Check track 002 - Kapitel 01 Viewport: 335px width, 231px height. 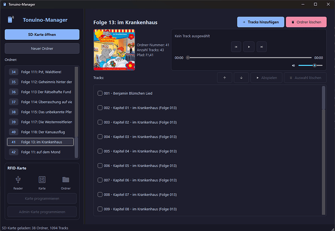(x=100, y=108)
